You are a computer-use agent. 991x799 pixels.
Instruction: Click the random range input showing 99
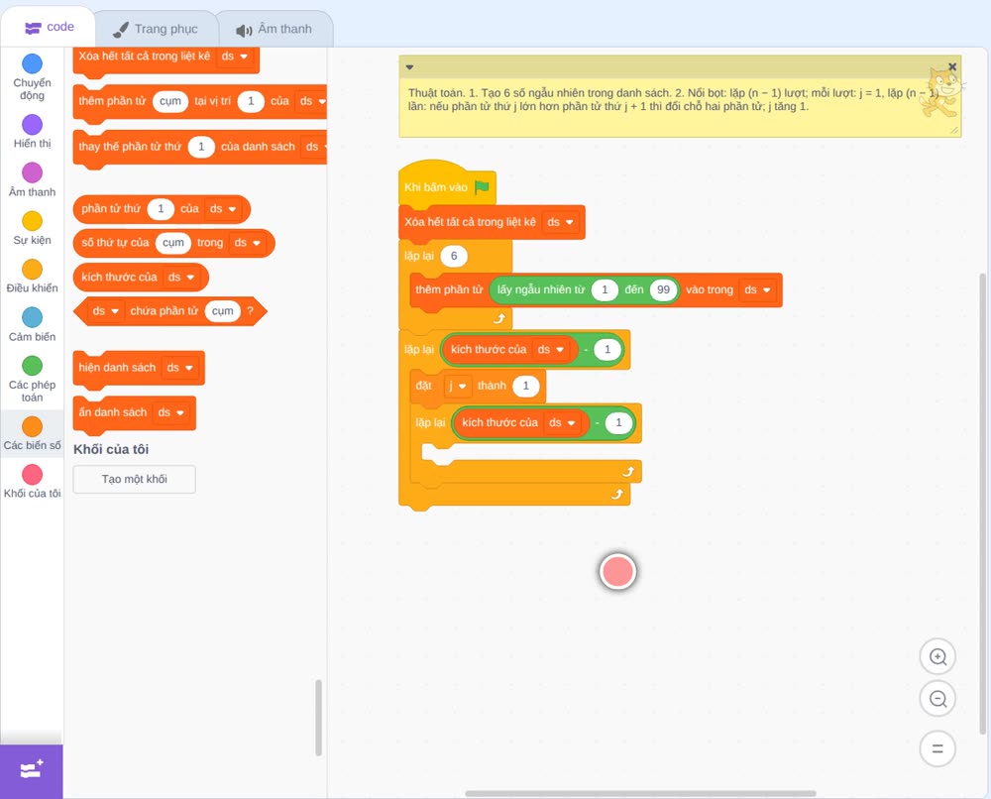(x=663, y=289)
